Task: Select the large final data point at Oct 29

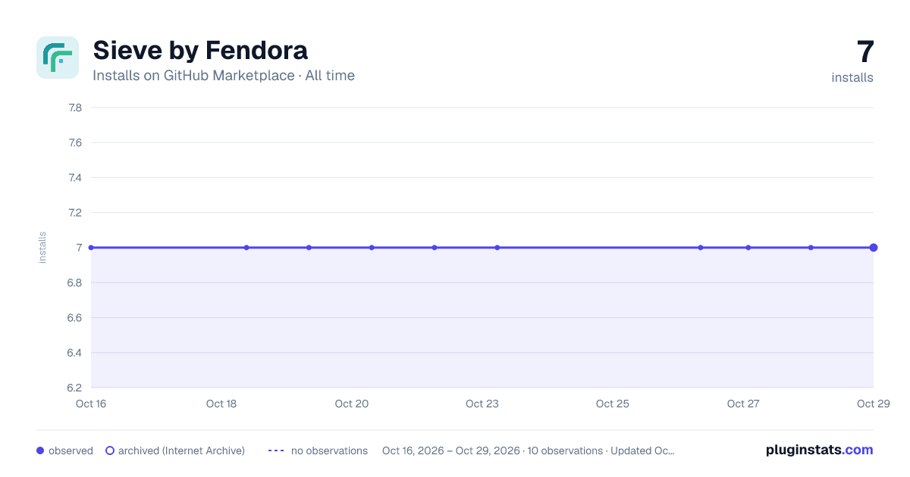Action: coord(874,248)
